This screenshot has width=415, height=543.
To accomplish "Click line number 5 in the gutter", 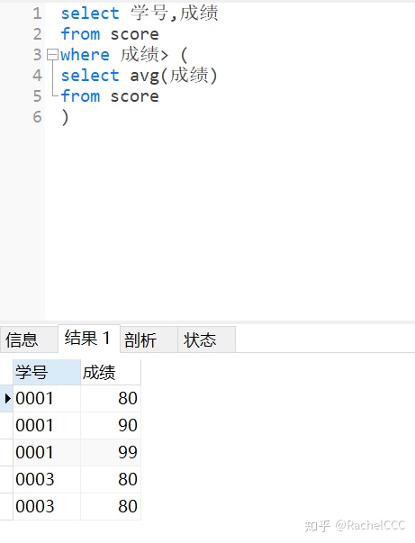I will [38, 96].
